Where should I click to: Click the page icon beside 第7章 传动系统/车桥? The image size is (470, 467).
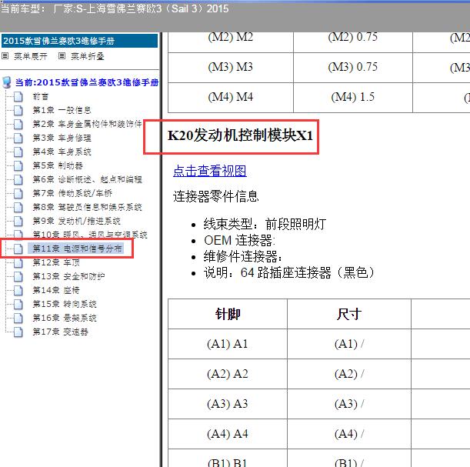point(18,193)
